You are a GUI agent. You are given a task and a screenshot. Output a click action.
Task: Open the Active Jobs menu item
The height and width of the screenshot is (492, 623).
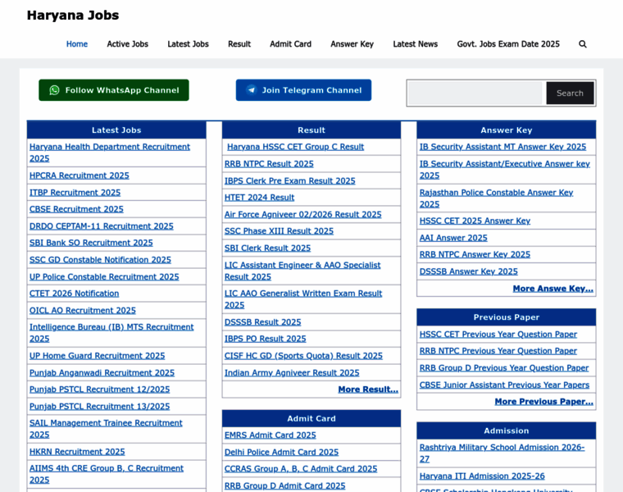coord(128,44)
